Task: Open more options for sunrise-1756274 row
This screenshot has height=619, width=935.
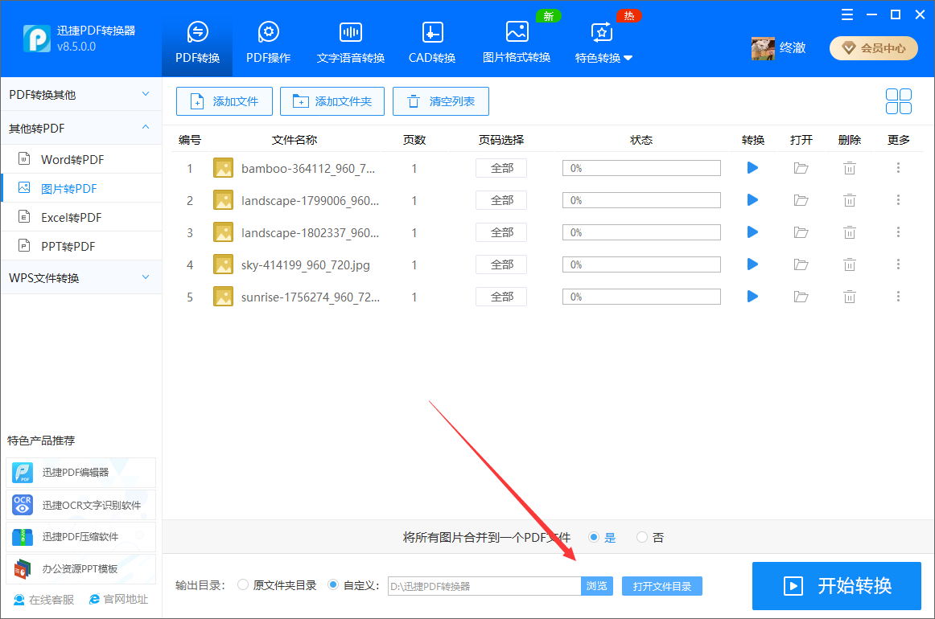Action: [898, 297]
